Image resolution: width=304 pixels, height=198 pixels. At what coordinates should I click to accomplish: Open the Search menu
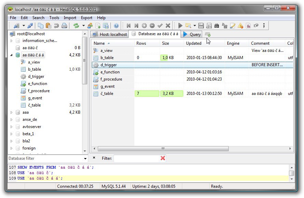38,18
